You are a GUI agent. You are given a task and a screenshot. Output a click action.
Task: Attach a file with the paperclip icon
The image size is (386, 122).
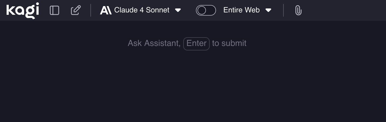tap(298, 10)
